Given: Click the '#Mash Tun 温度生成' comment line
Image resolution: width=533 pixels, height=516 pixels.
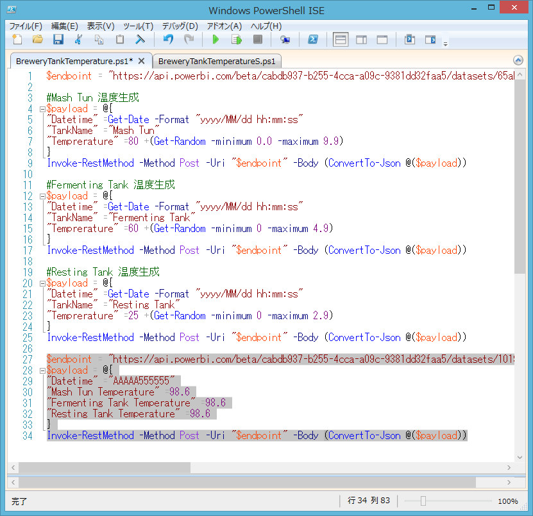Looking at the screenshot, I should tap(93, 98).
